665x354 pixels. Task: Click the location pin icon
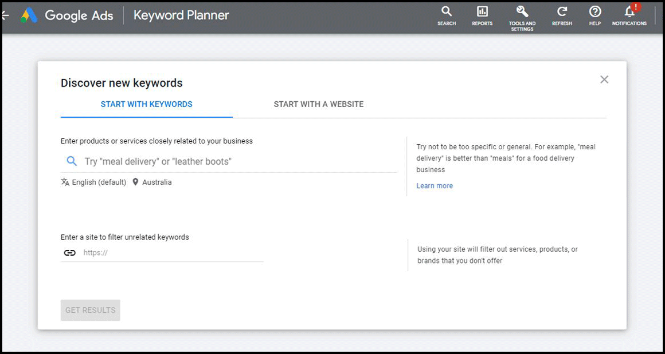[x=135, y=182]
